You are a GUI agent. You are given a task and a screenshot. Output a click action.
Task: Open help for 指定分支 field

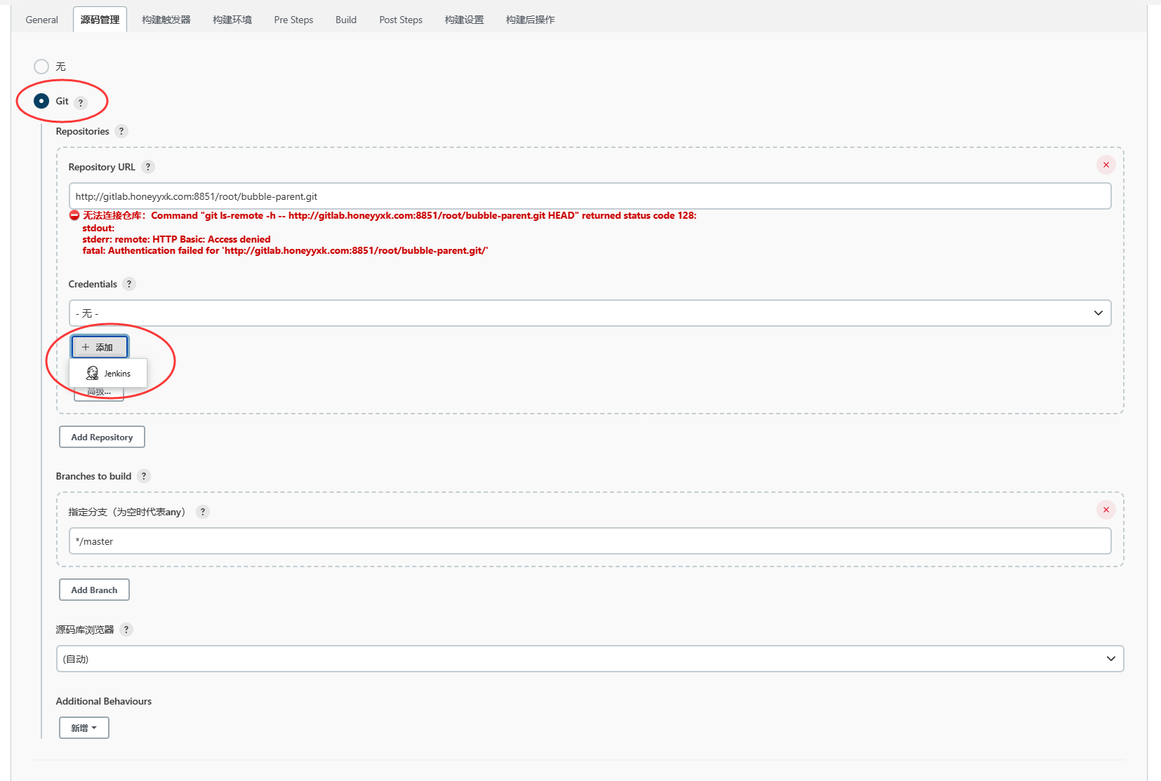point(203,512)
